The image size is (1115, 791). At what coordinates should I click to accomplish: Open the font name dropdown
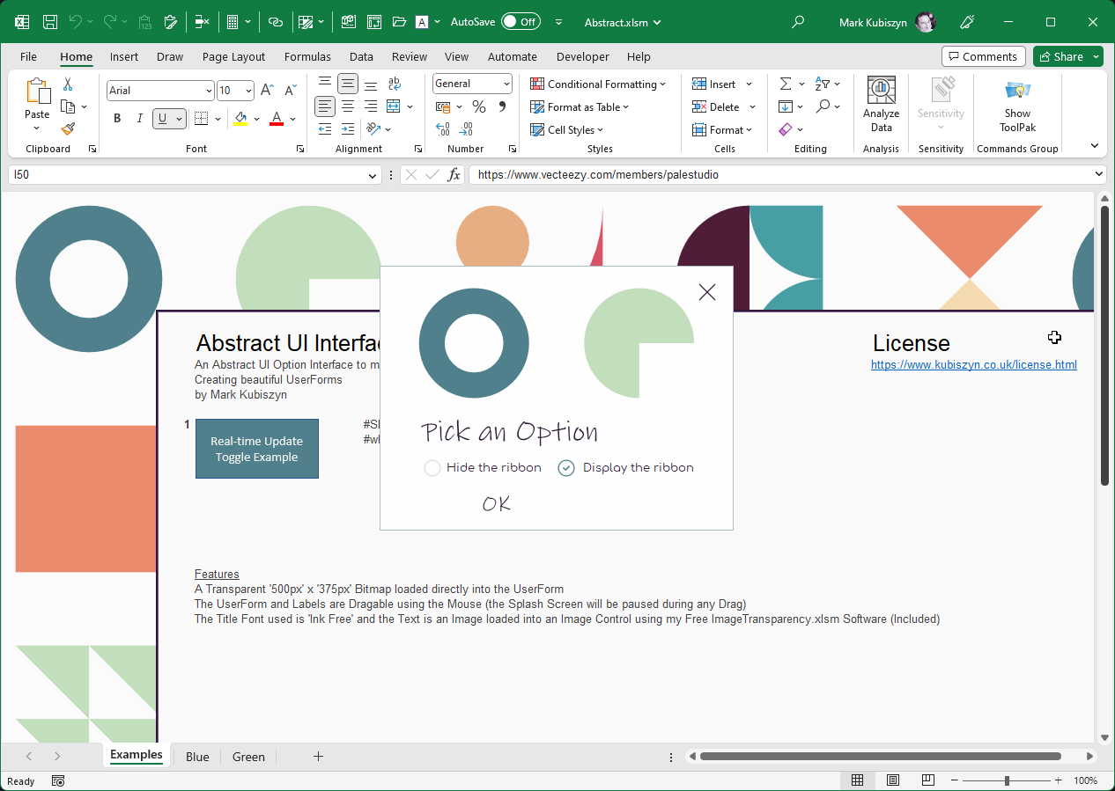click(x=209, y=91)
